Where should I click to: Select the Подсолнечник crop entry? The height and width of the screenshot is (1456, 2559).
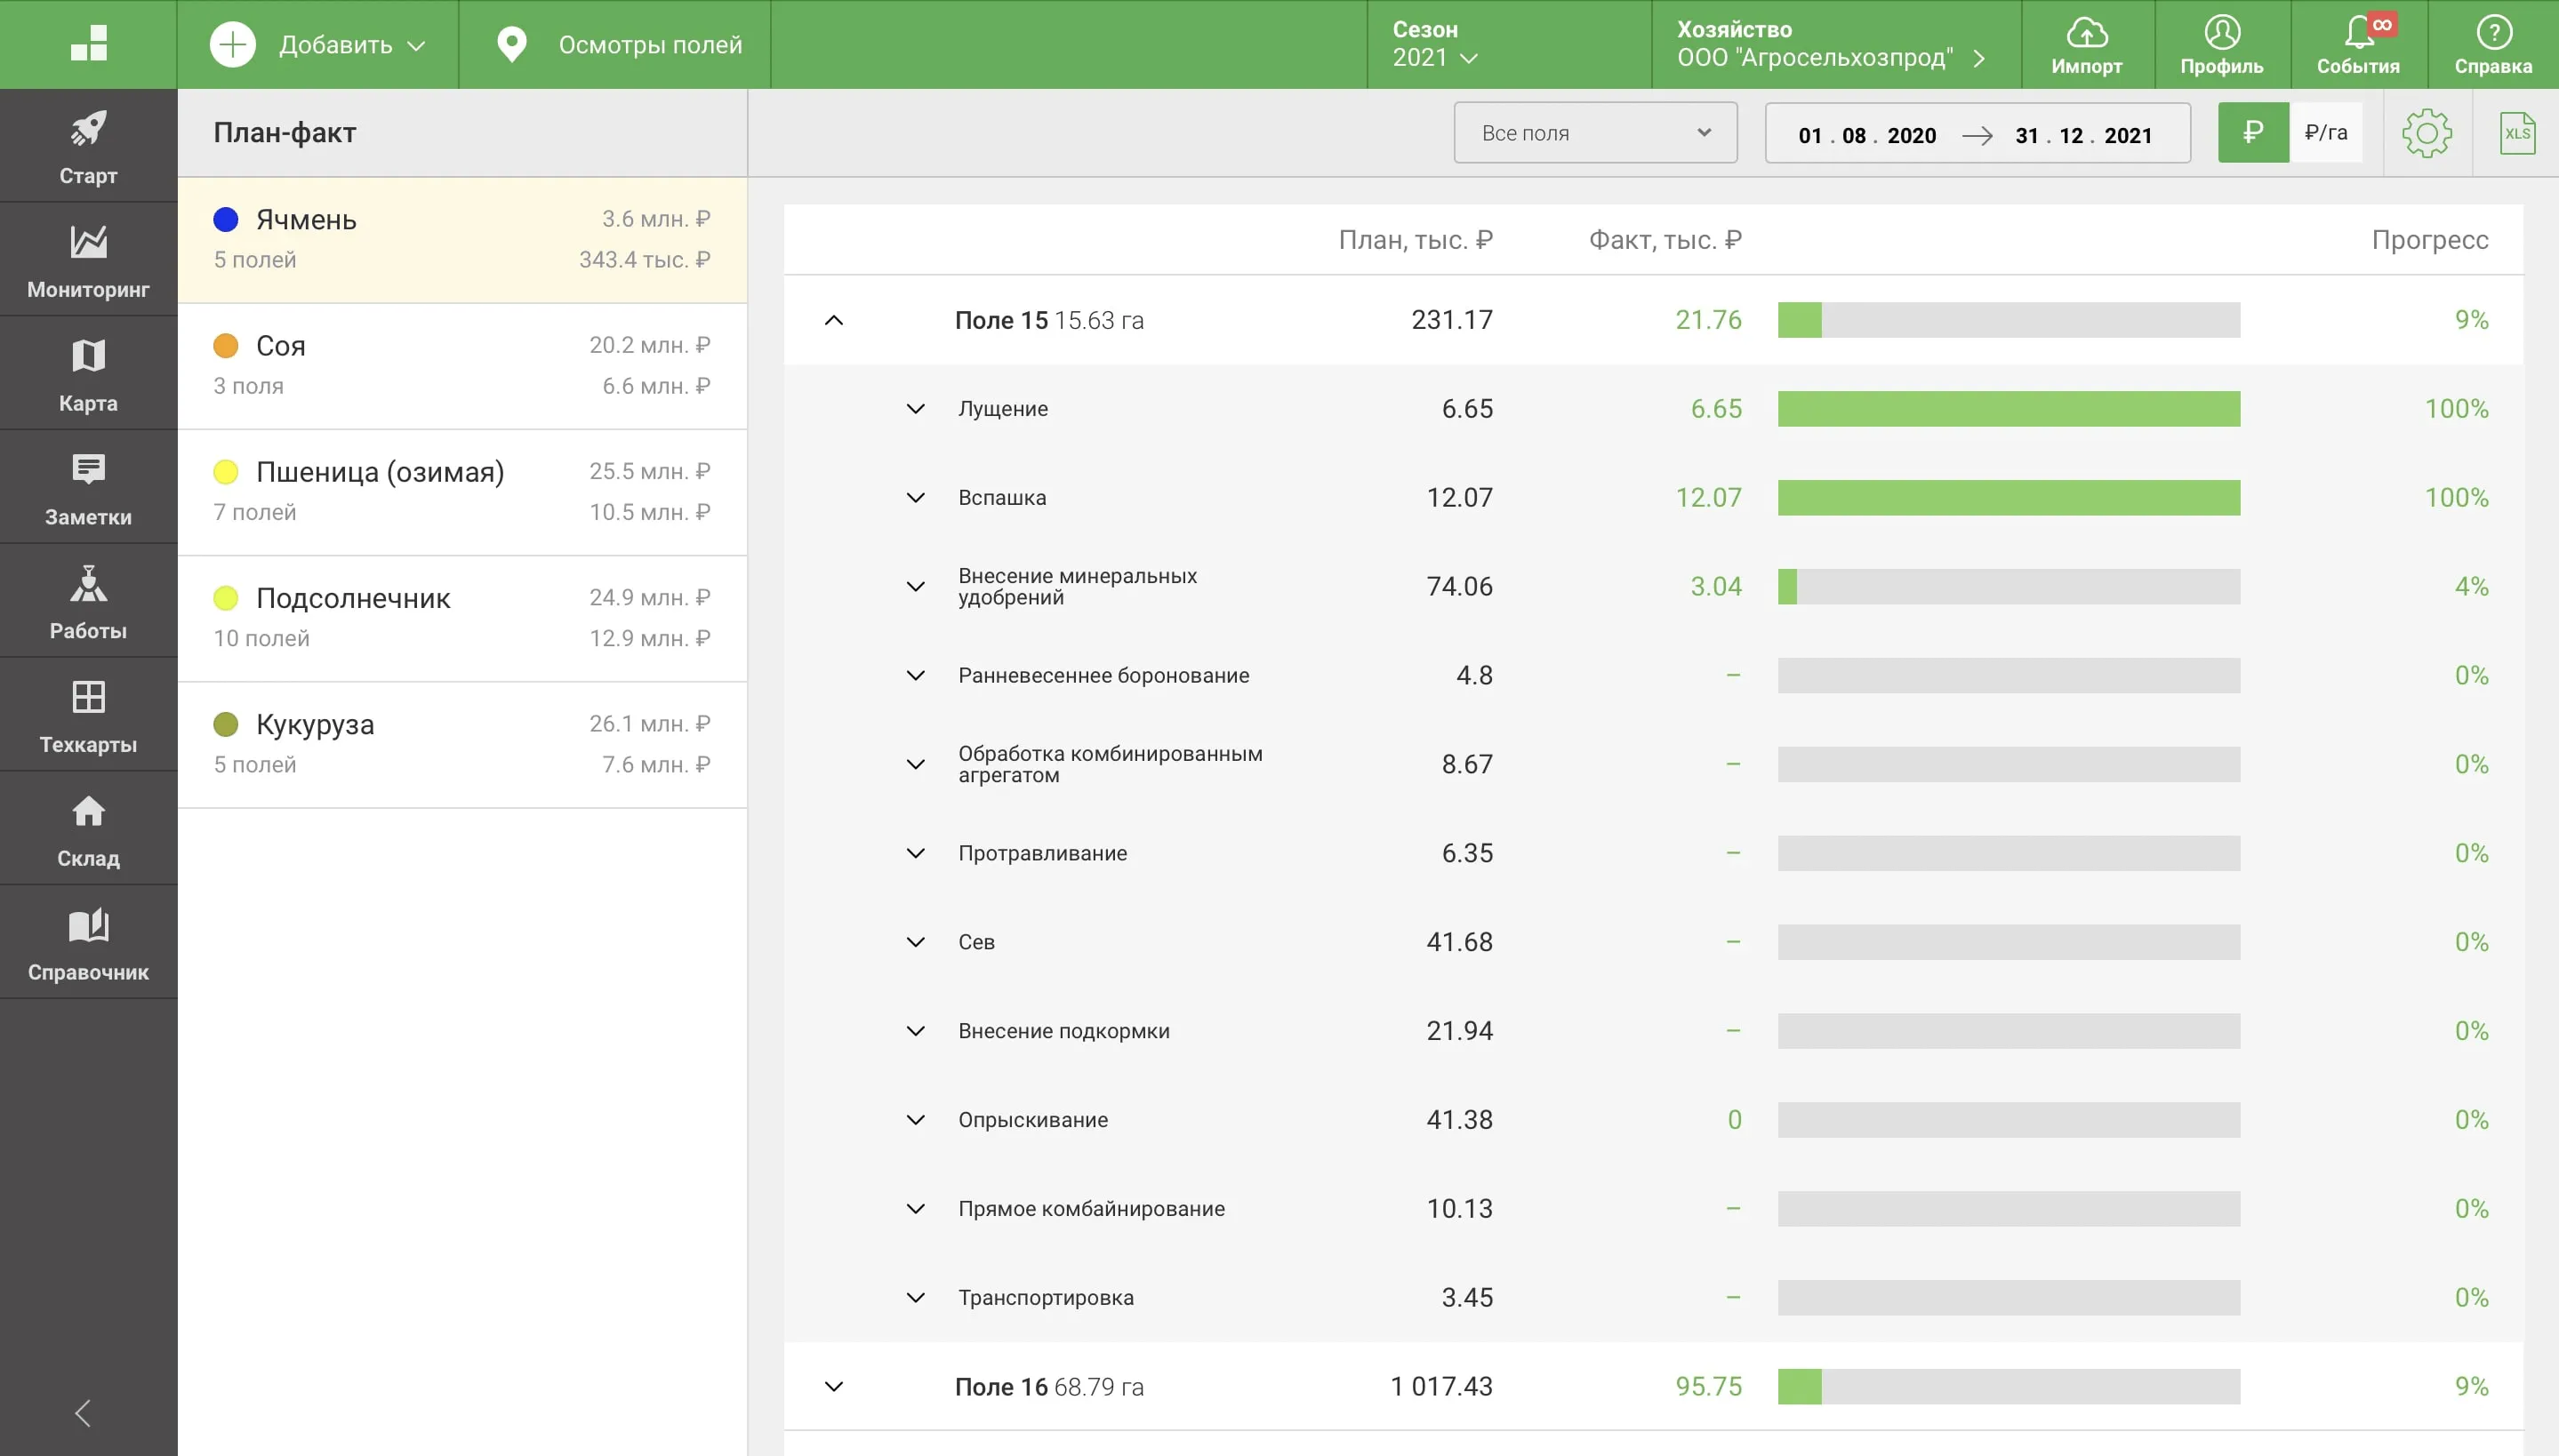[x=462, y=618]
